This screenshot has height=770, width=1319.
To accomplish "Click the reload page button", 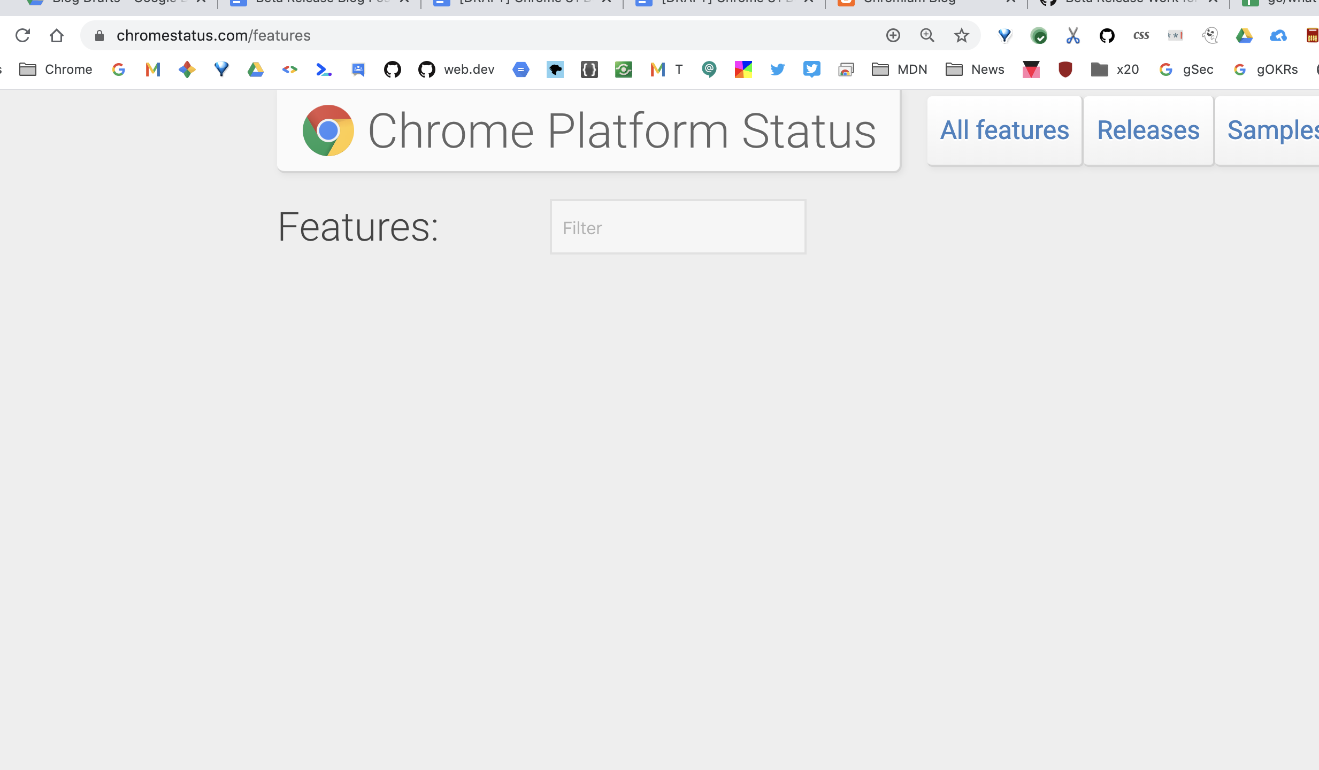I will 22,35.
